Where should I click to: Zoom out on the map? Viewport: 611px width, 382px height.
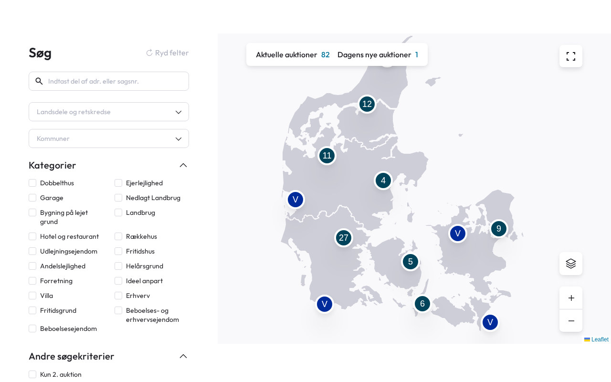click(x=570, y=321)
